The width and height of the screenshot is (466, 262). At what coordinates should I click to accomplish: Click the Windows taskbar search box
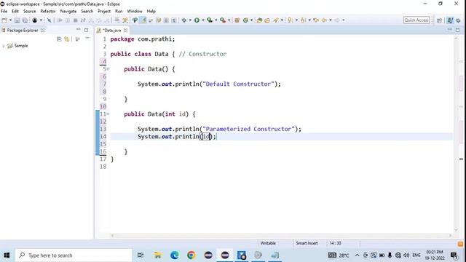(x=74, y=255)
